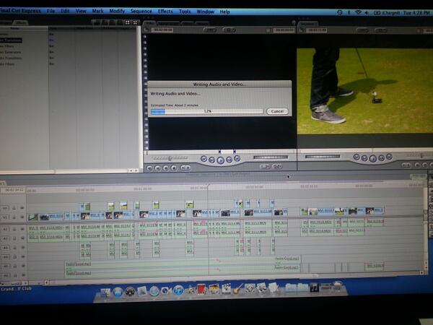Open Finder from the Dock
433x325 pixels.
[105, 292]
